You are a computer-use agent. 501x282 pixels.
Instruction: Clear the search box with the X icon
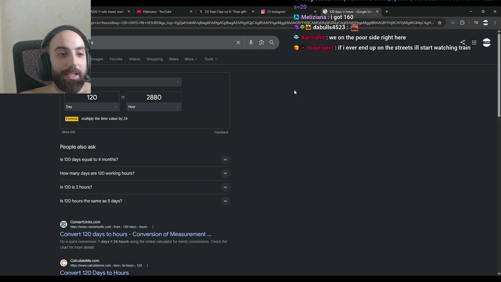tap(238, 42)
